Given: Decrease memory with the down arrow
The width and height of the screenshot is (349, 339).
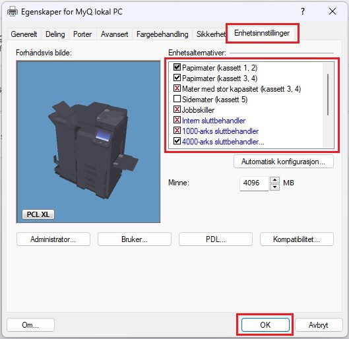Looking at the screenshot, I should (274, 187).
